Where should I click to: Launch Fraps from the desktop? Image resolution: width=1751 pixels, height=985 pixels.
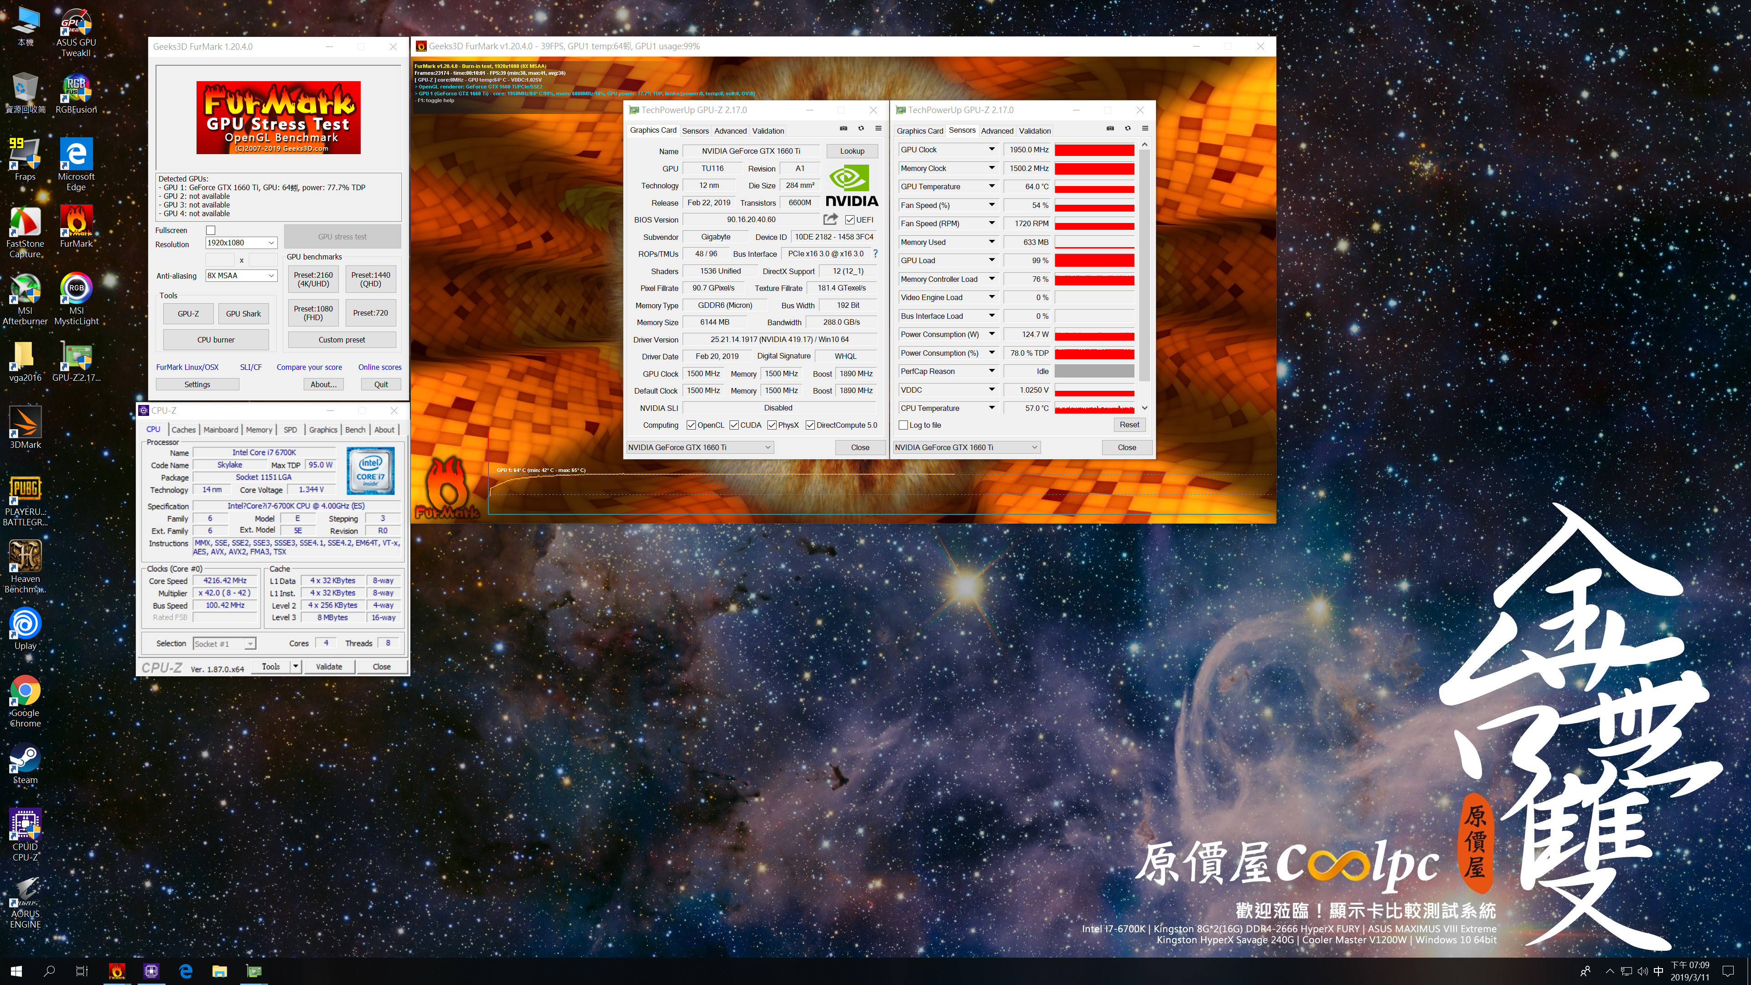(25, 159)
